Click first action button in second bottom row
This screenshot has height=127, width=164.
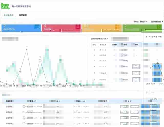(x=125, y=112)
